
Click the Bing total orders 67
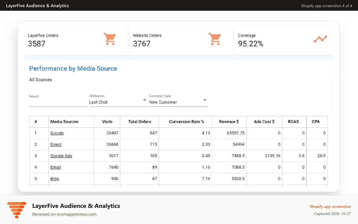[155, 179]
